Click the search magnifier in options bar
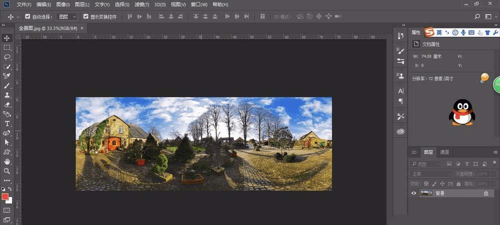Image resolution: width=500 pixels, height=225 pixels. 477,16
